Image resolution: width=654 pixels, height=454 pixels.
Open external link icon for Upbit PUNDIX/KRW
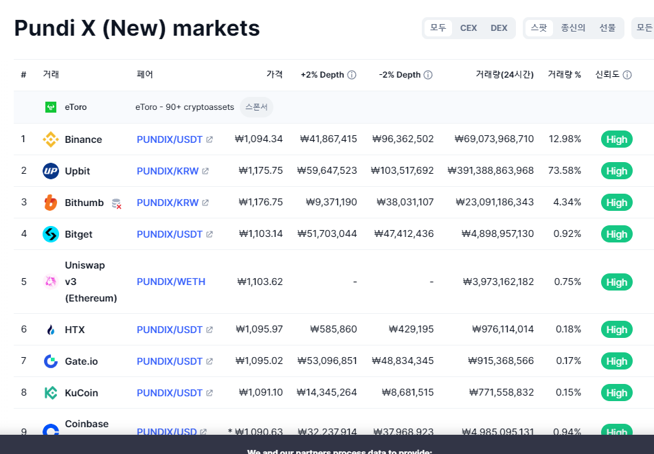(x=205, y=171)
